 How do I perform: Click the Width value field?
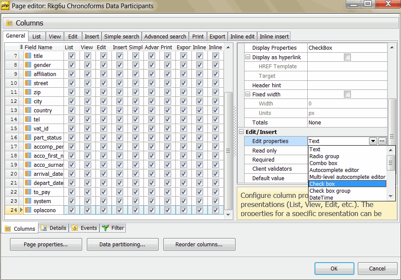point(347,104)
